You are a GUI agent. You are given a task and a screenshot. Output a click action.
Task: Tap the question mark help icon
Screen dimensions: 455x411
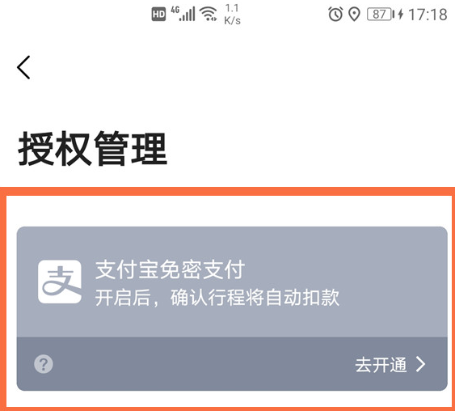tap(44, 363)
